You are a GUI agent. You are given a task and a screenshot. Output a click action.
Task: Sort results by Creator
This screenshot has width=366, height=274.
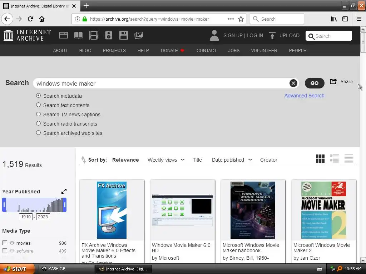pos(269,160)
